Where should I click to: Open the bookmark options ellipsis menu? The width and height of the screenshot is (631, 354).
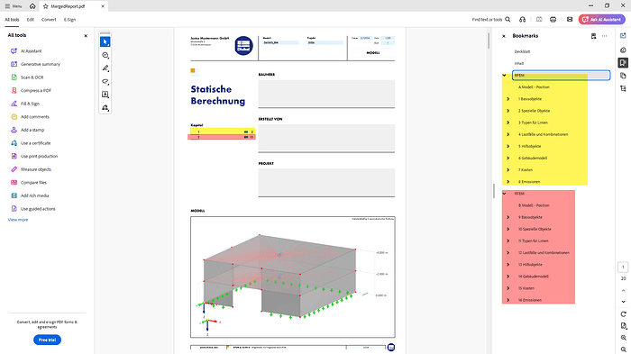[x=605, y=36]
